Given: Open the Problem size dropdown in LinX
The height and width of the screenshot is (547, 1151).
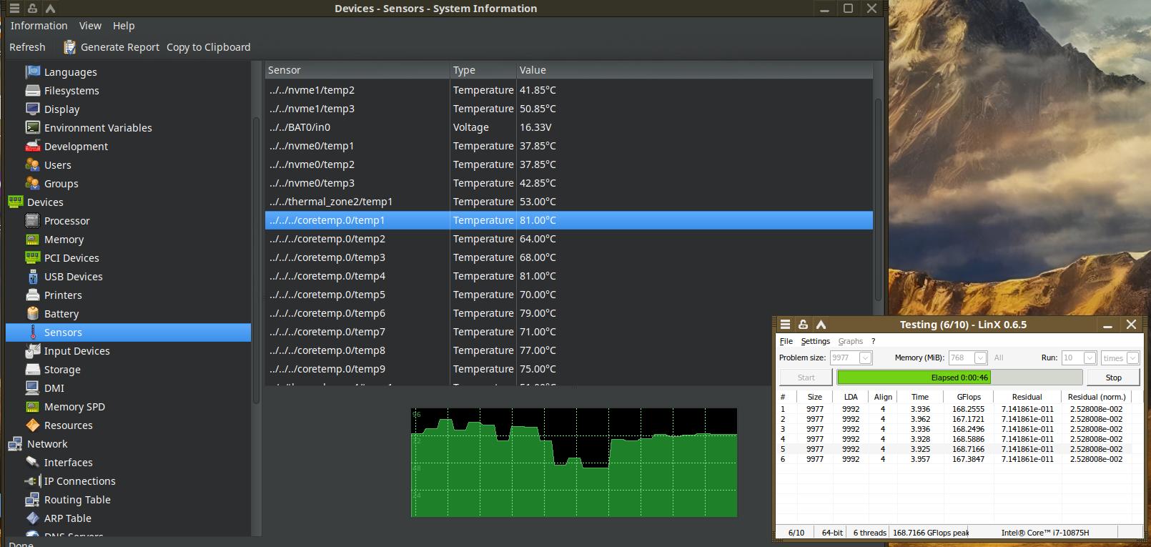Looking at the screenshot, I should click(x=865, y=358).
